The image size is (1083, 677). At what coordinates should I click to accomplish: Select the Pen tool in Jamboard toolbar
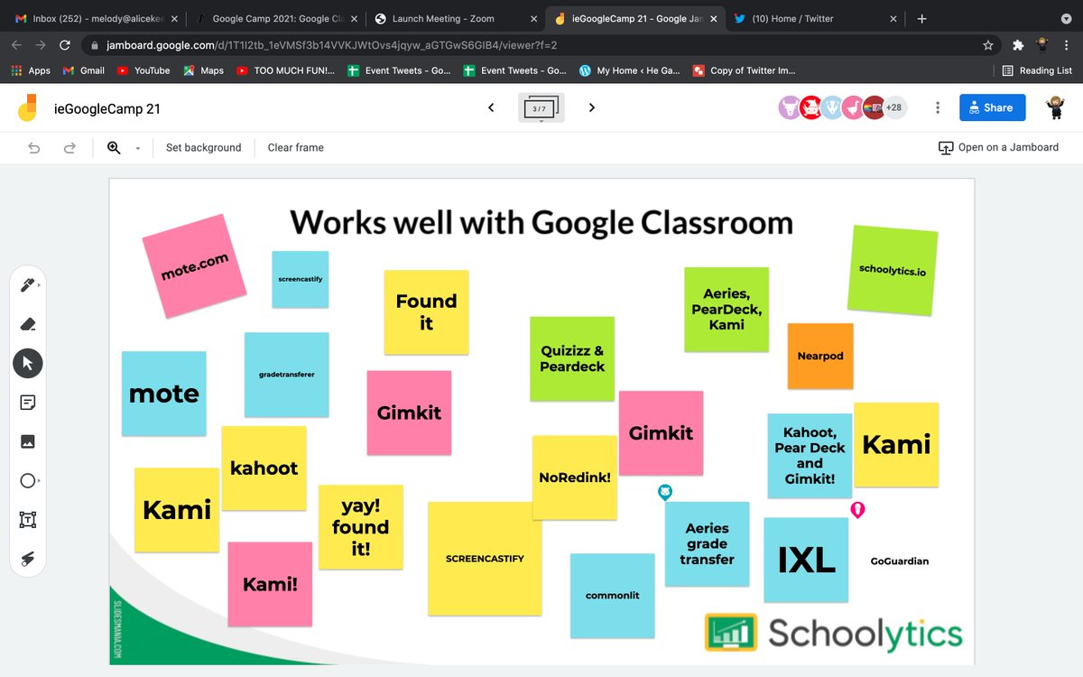tap(28, 285)
